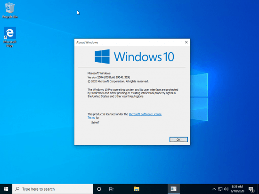The width and height of the screenshot is (259, 194).
Task: Follow the Terms link in the dialog
Action: (91, 117)
